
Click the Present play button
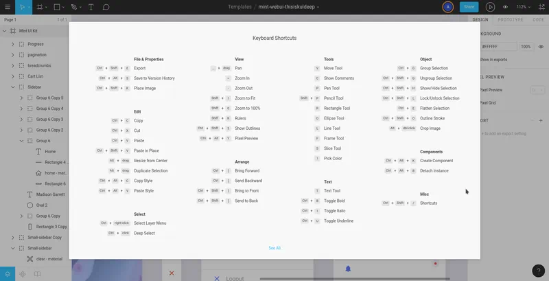point(490,7)
